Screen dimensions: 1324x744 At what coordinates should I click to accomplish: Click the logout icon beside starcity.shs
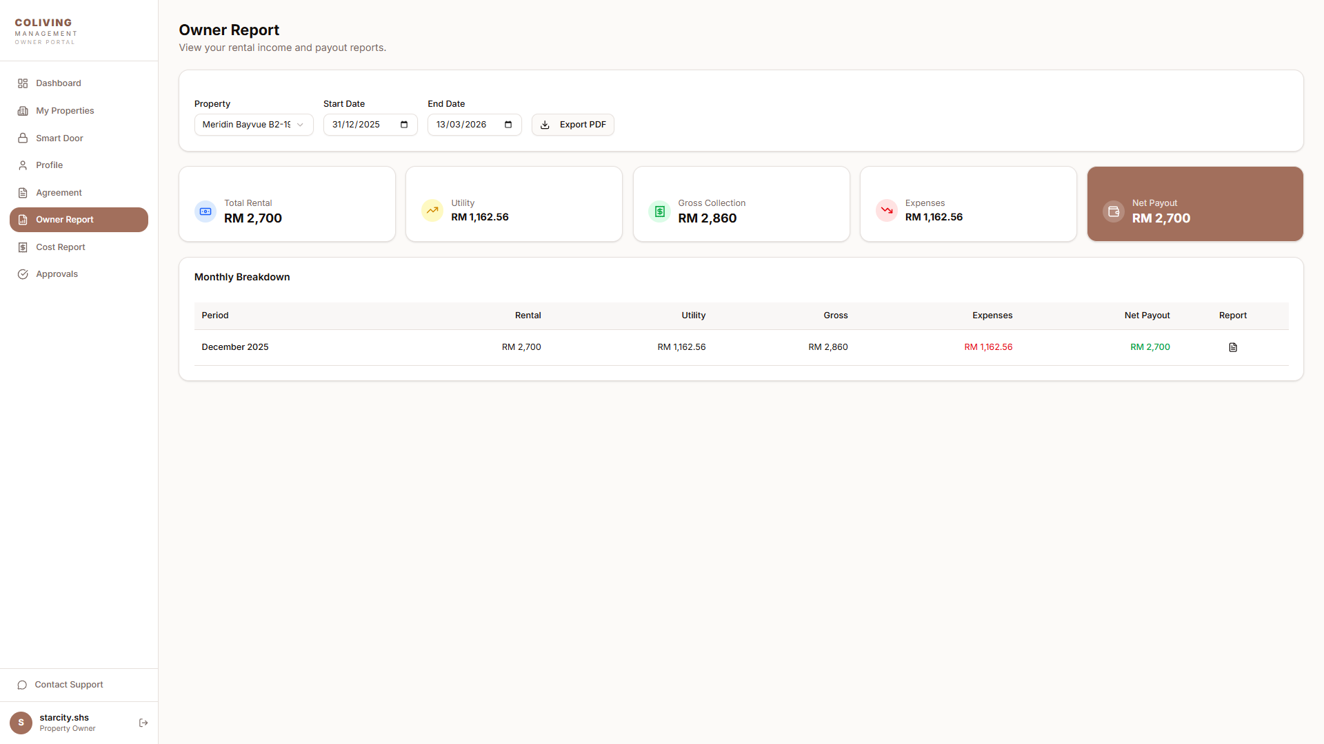[x=143, y=723]
